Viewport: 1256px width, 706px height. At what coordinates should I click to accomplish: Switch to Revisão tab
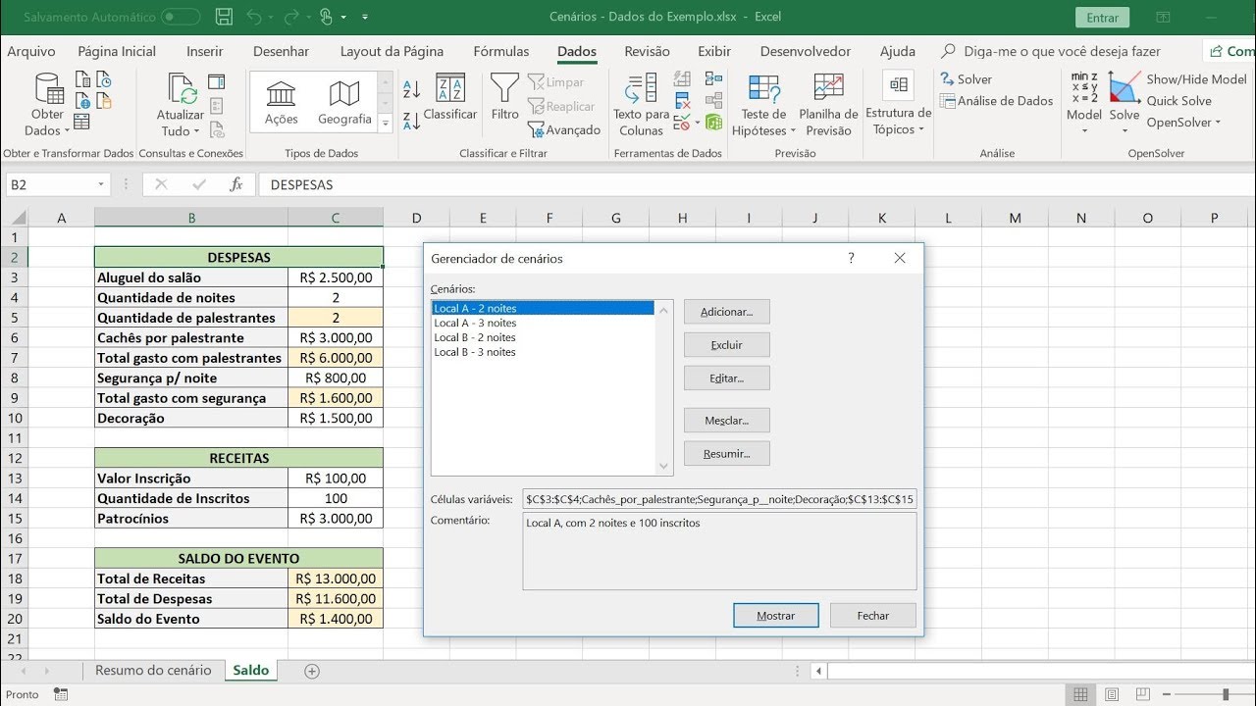648,51
